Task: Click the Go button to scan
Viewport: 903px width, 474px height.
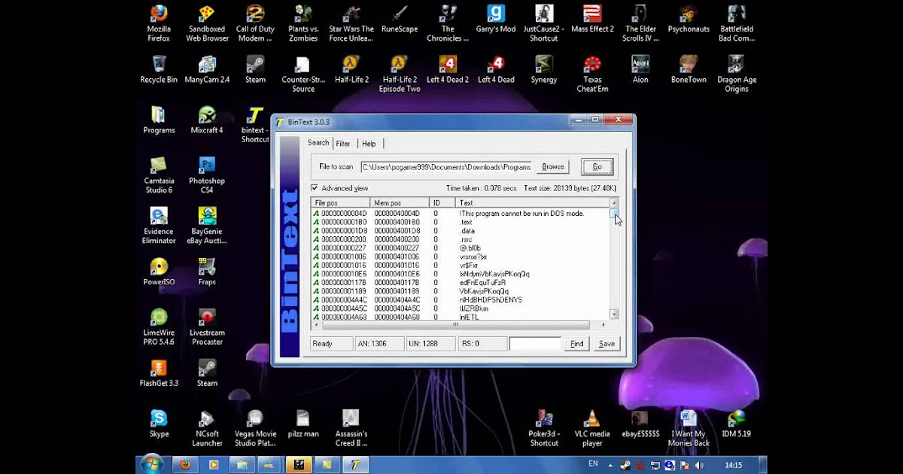Action: click(597, 167)
